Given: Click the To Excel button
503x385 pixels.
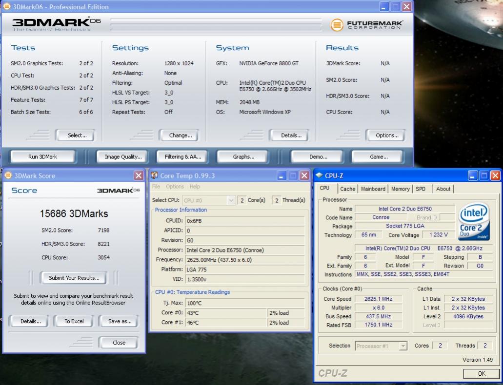Looking at the screenshot, I should 74,321.
